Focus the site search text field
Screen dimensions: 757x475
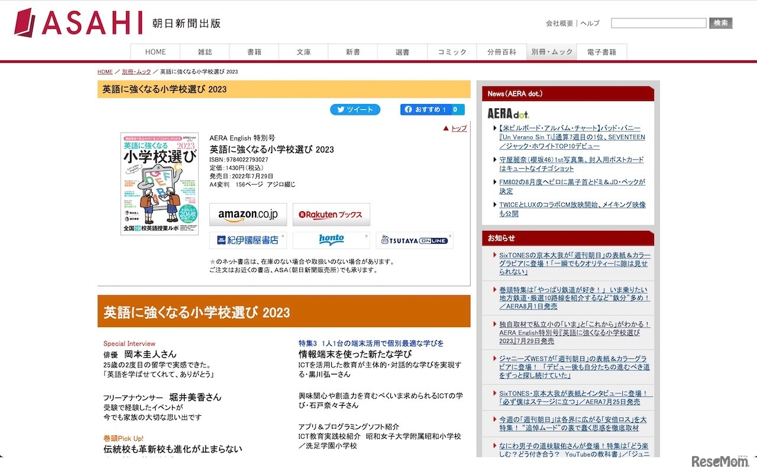coord(659,23)
